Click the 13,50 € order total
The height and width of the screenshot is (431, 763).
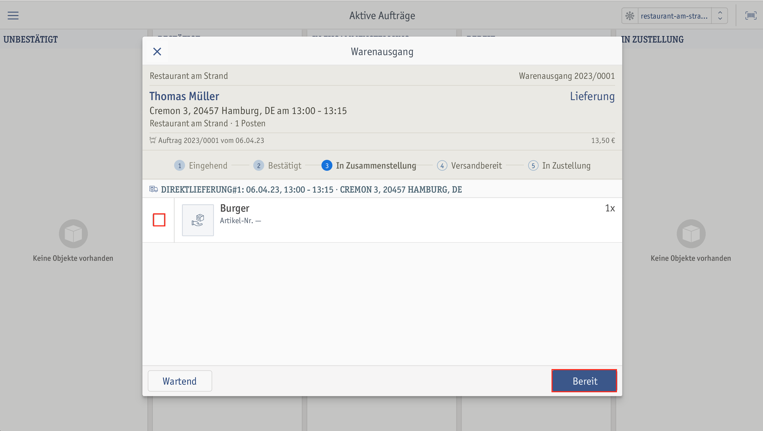[x=603, y=140]
